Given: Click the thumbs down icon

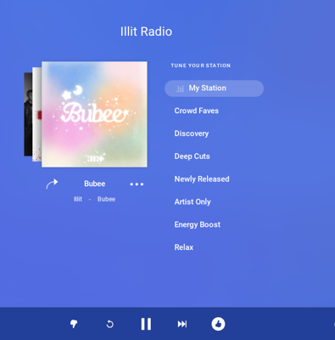Looking at the screenshot, I should 74,324.
